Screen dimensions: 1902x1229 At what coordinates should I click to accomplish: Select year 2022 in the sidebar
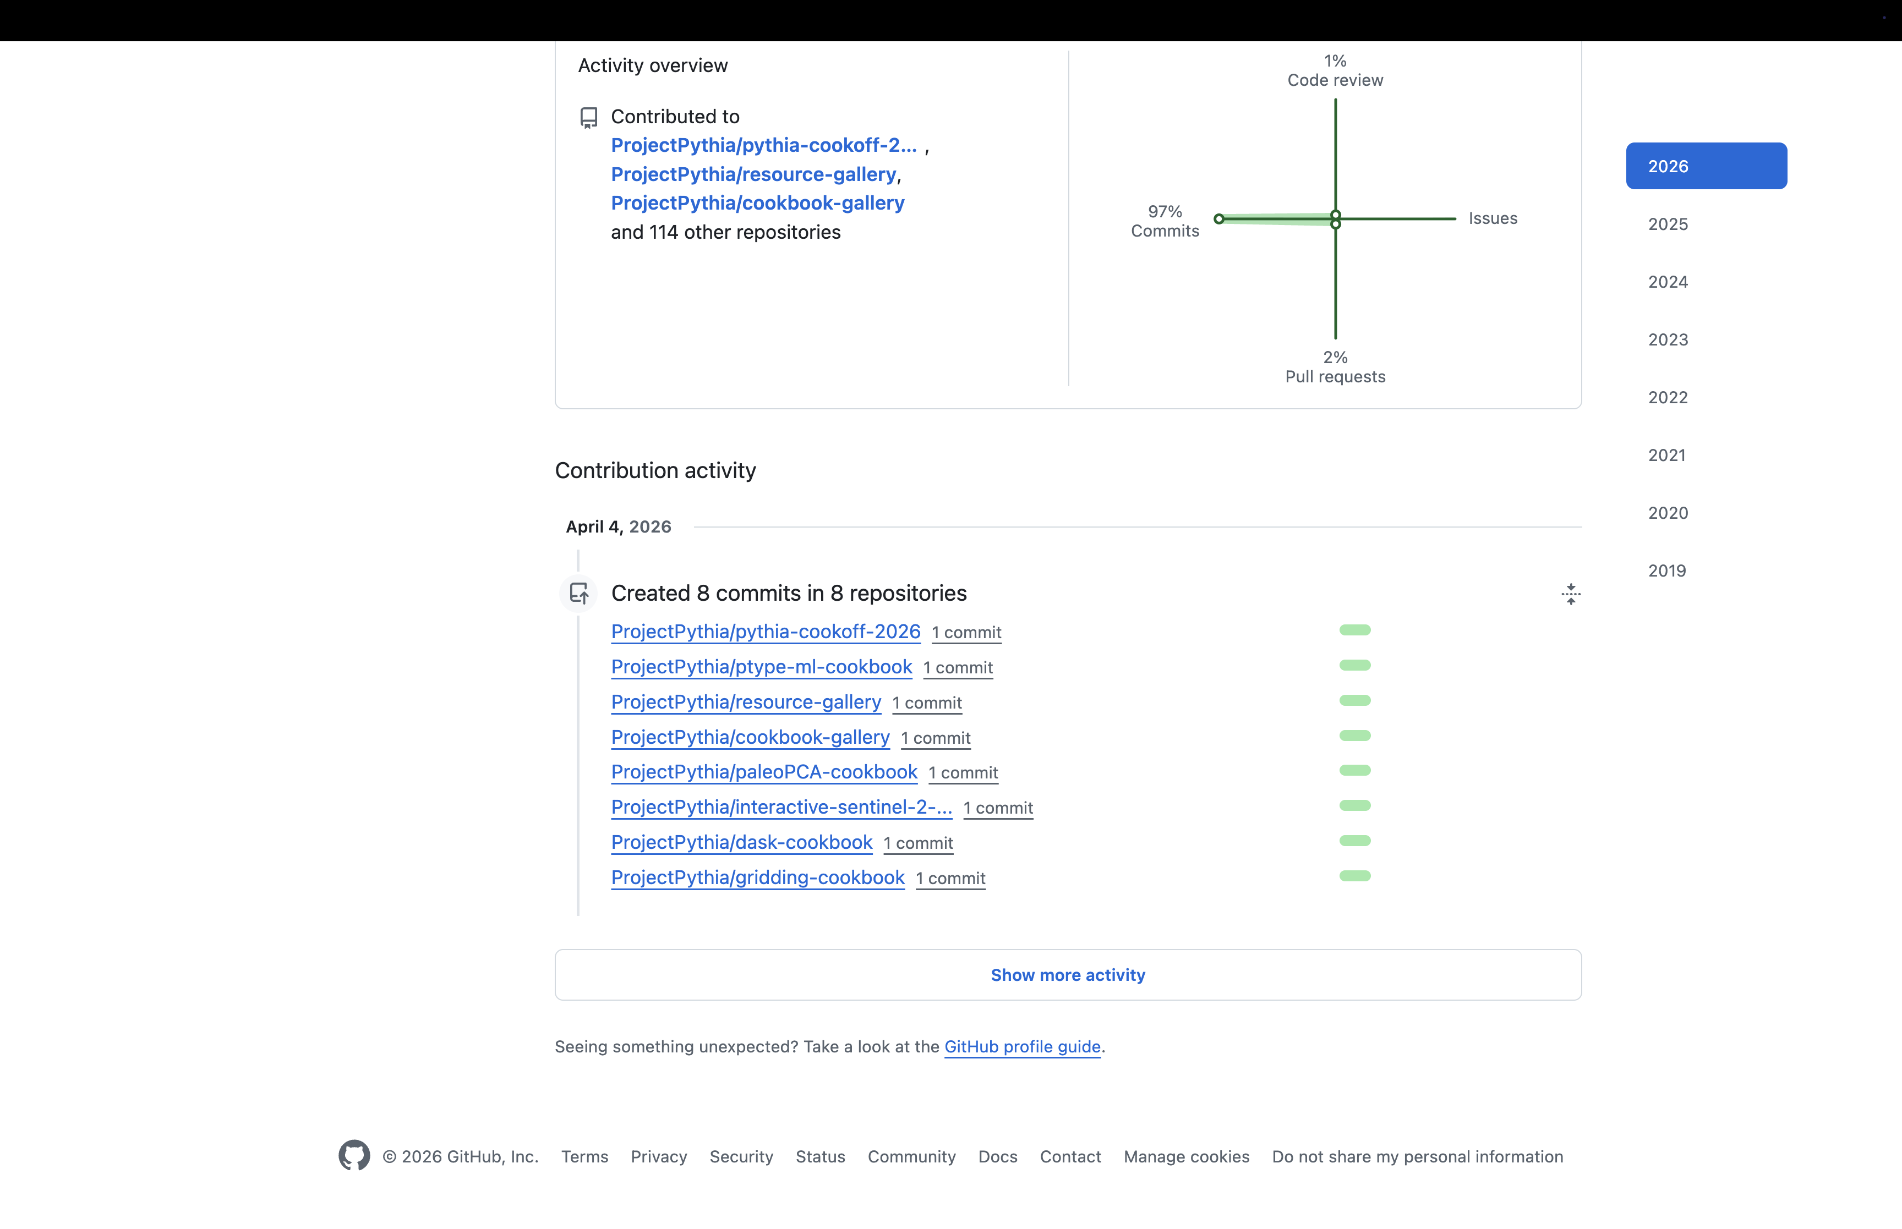[x=1706, y=397]
